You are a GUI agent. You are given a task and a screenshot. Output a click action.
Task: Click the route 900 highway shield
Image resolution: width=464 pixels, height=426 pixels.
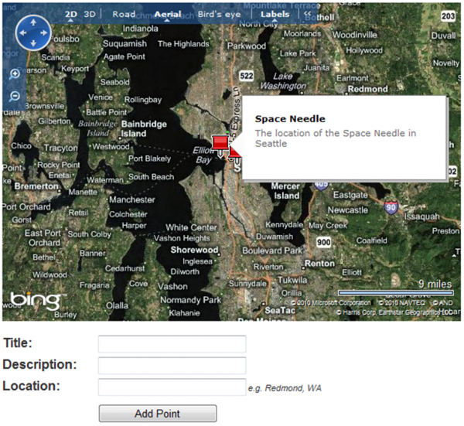pyautogui.click(x=323, y=243)
